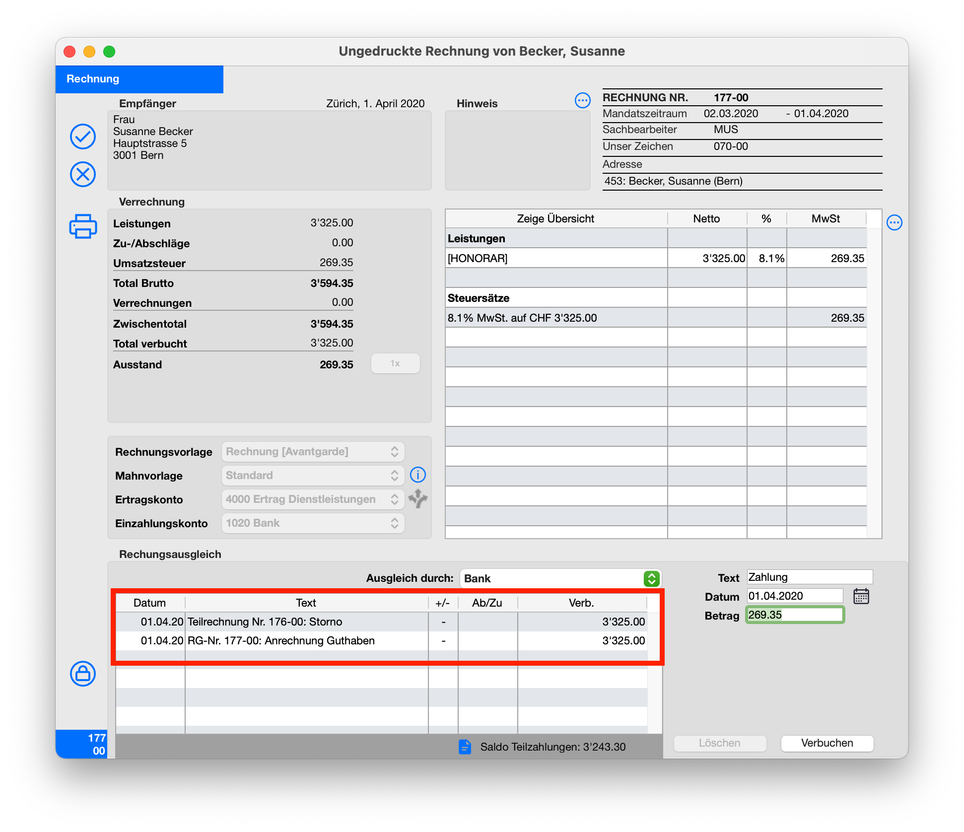Click the Datum column header in Rechnungsausgleich
Viewport: 964px width, 832px height.
pyautogui.click(x=150, y=603)
